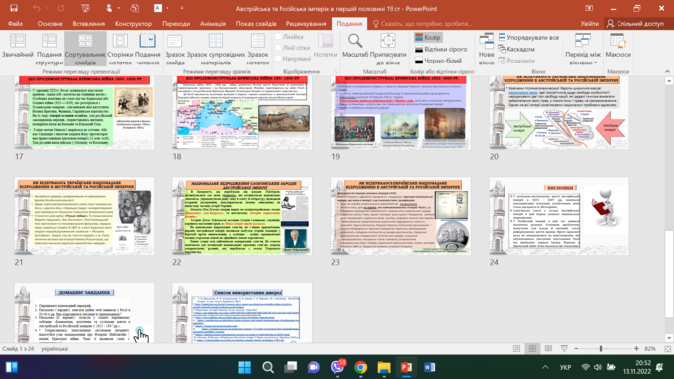The width and height of the screenshot is (674, 379).
Task: Click the normal view icon in status bar
Action: (x=517, y=349)
